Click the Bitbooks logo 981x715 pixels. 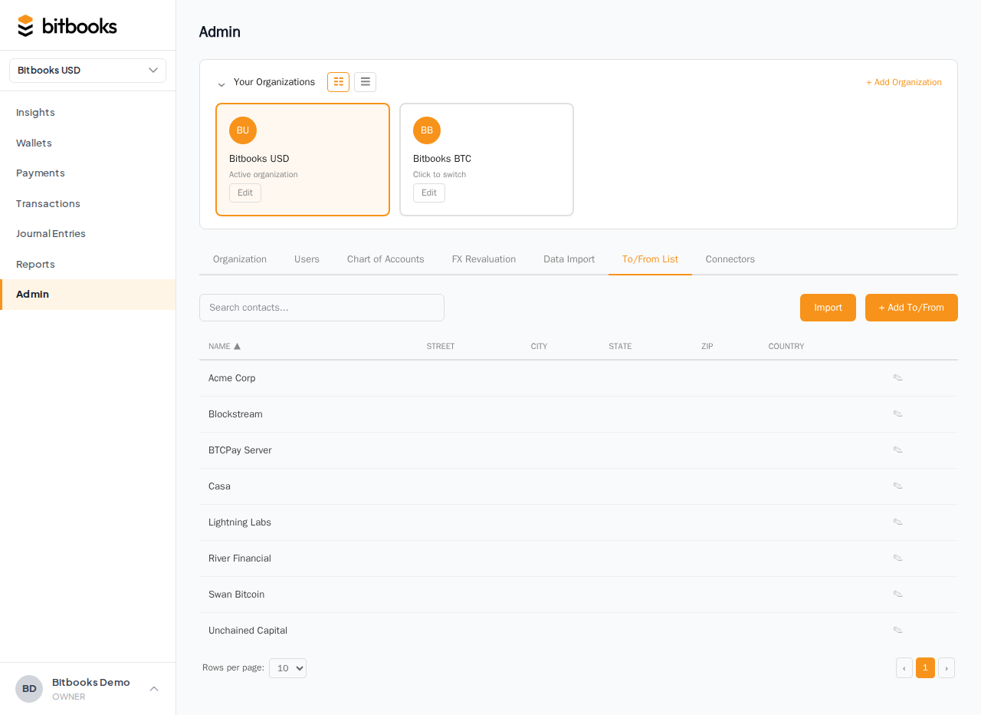click(x=67, y=26)
